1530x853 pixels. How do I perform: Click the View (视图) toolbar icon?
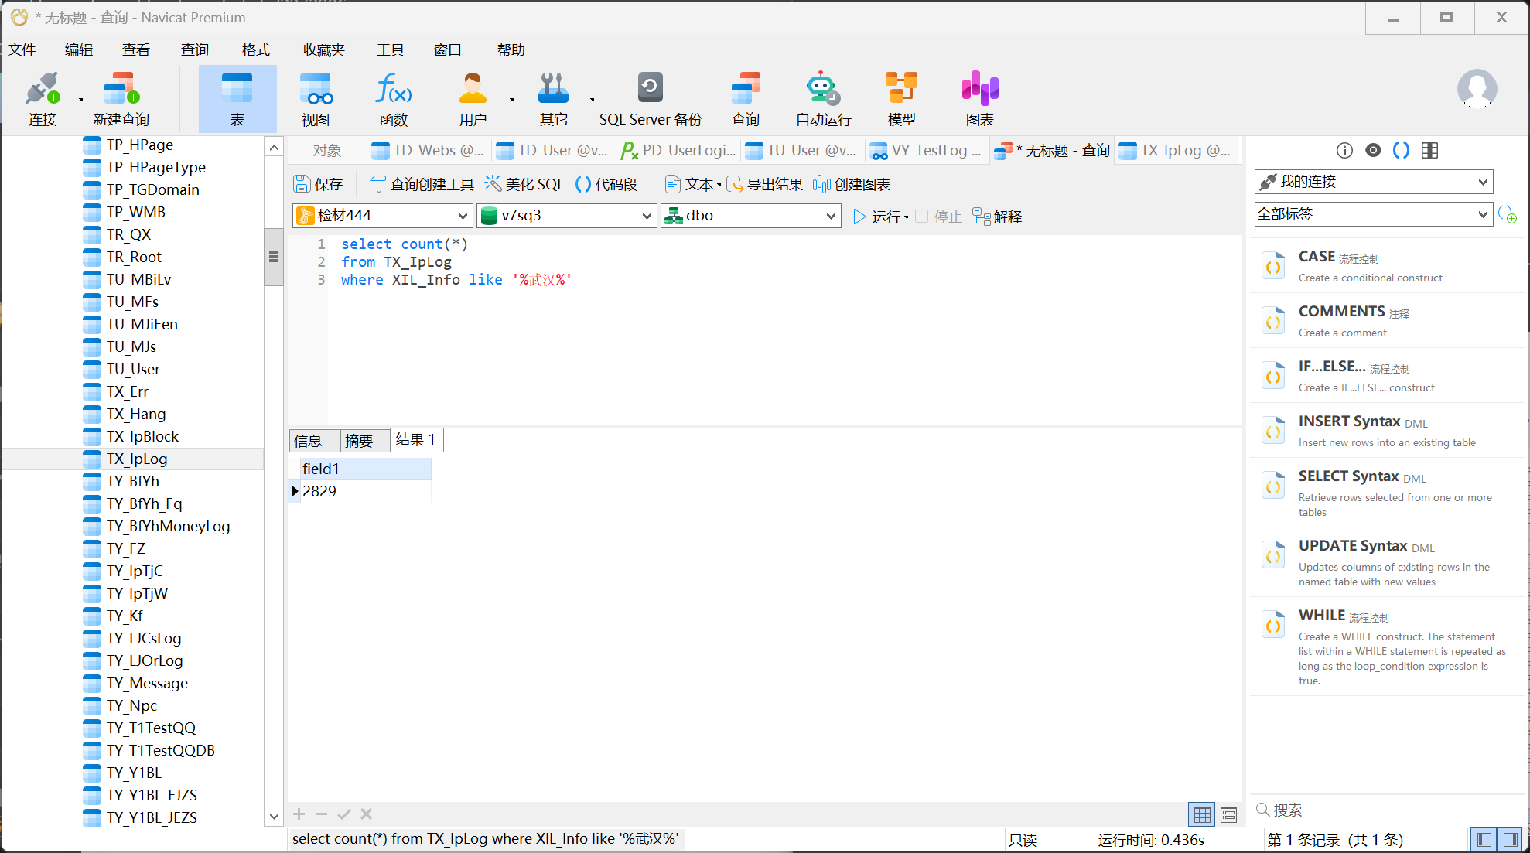click(316, 89)
